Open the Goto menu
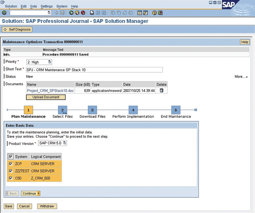The image size is (255, 213). click(33, 6)
